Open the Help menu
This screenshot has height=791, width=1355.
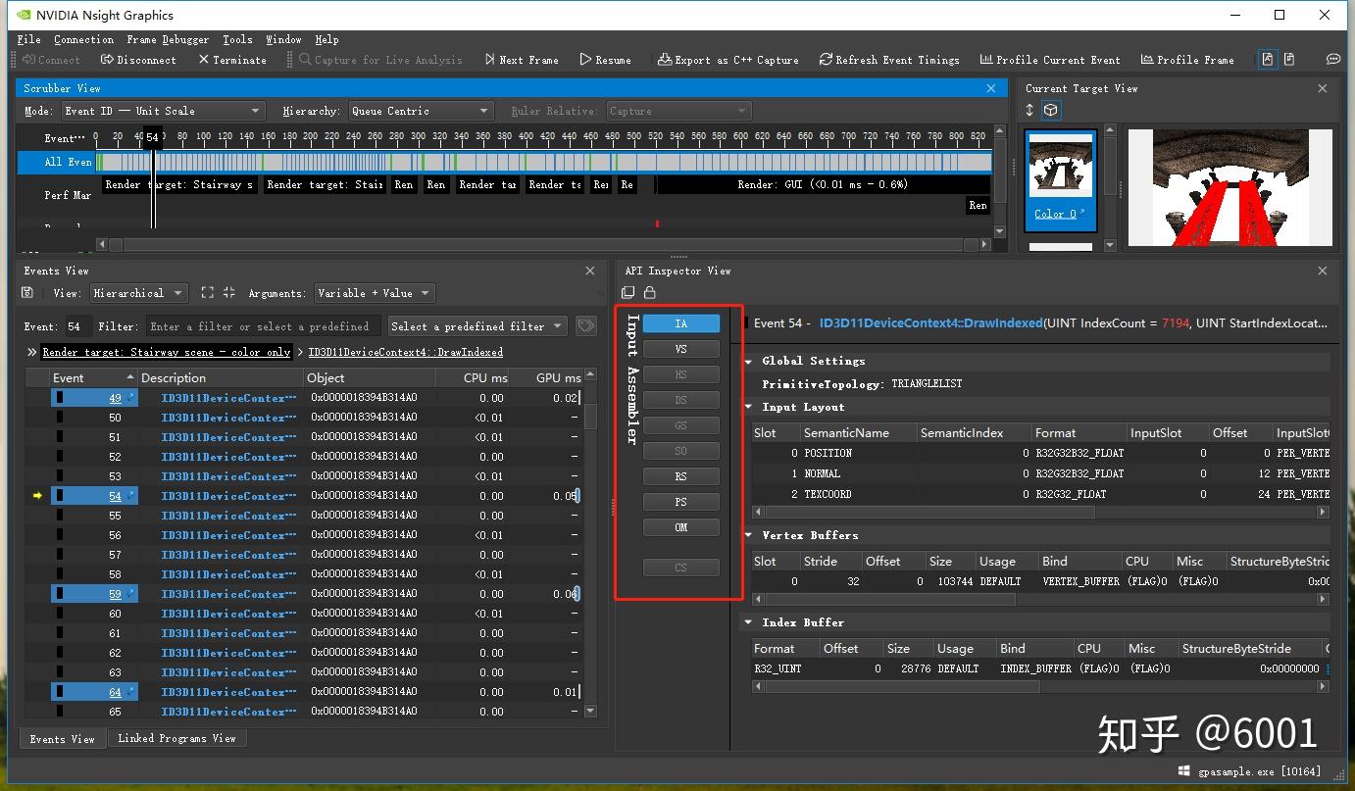tap(326, 39)
